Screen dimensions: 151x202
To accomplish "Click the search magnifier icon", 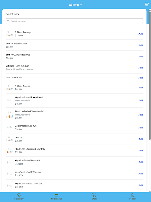I will [x=8, y=21].
